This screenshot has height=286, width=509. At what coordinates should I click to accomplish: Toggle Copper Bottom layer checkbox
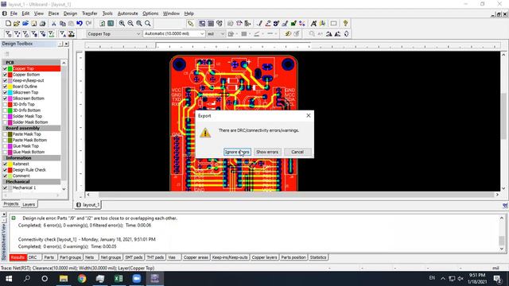(5, 75)
